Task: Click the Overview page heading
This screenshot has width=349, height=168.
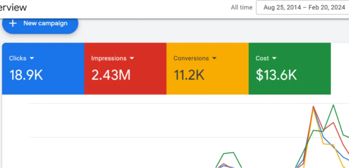Action: point(13,8)
